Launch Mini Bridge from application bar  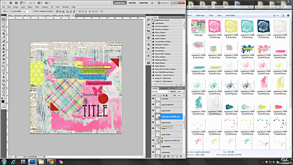click(x=16, y=3)
